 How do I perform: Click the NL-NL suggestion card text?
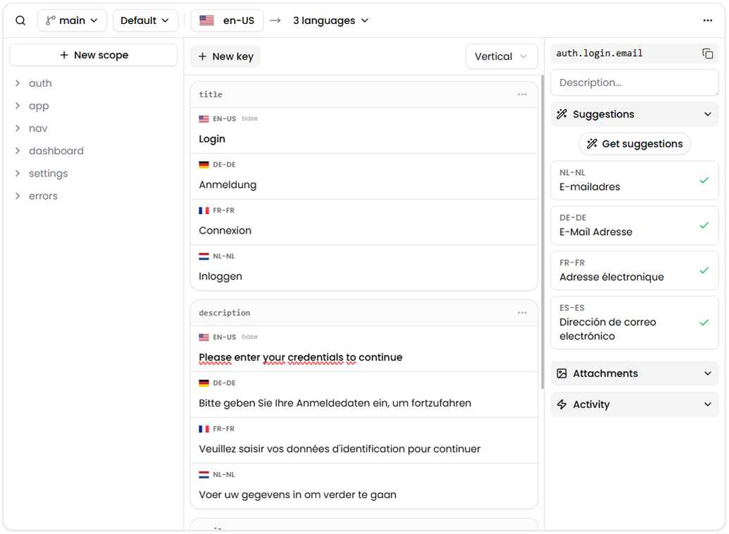tap(590, 186)
